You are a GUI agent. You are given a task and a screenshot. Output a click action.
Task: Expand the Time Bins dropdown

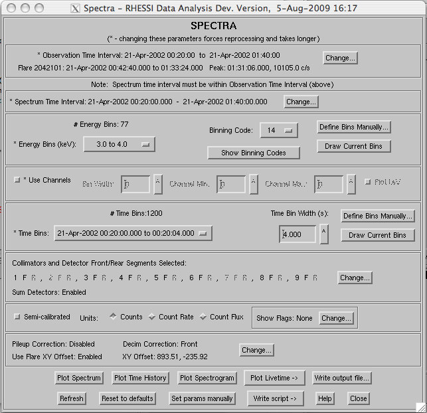point(133,233)
